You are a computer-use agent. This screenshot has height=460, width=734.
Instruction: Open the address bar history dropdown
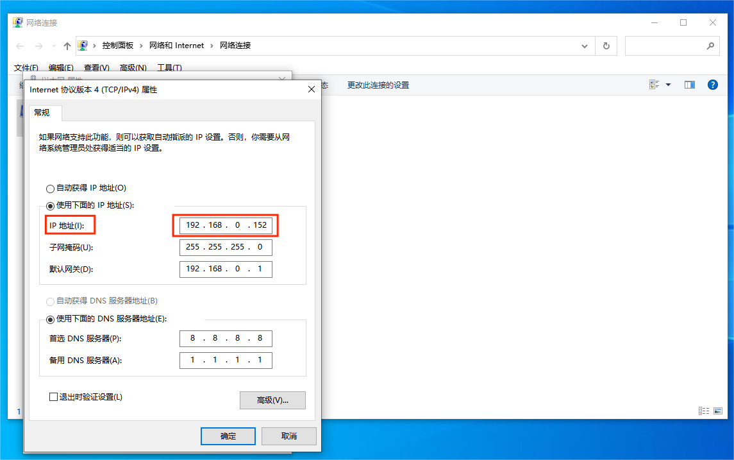point(584,46)
